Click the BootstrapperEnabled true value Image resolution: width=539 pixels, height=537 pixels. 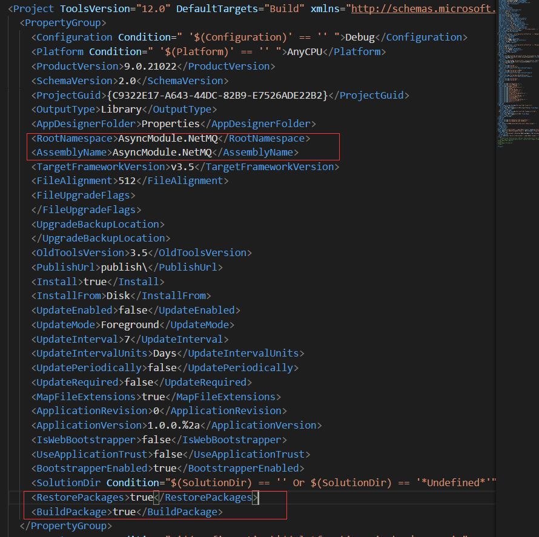165,469
